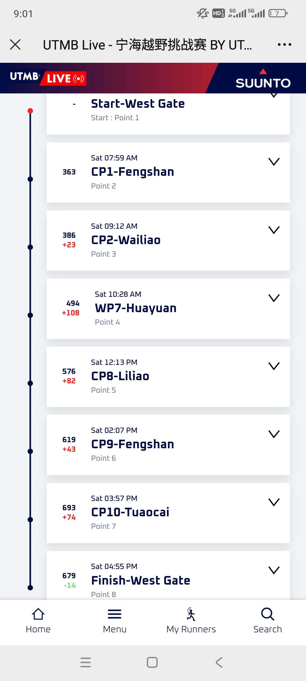Tap the Start-West Gate card title
Screen dimensions: 306x681
[138, 104]
